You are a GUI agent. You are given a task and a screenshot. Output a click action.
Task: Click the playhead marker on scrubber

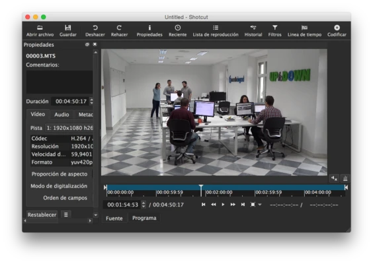pyautogui.click(x=201, y=187)
